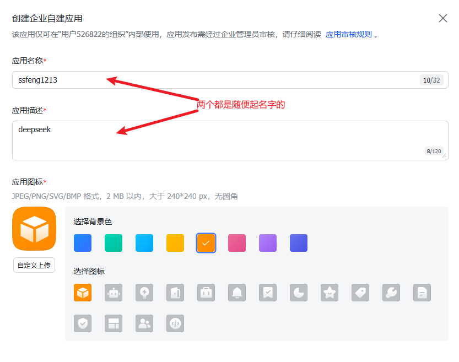Screen dimensions: 459x362
Task: Click the 自定义上传 button
Action: pos(34,265)
